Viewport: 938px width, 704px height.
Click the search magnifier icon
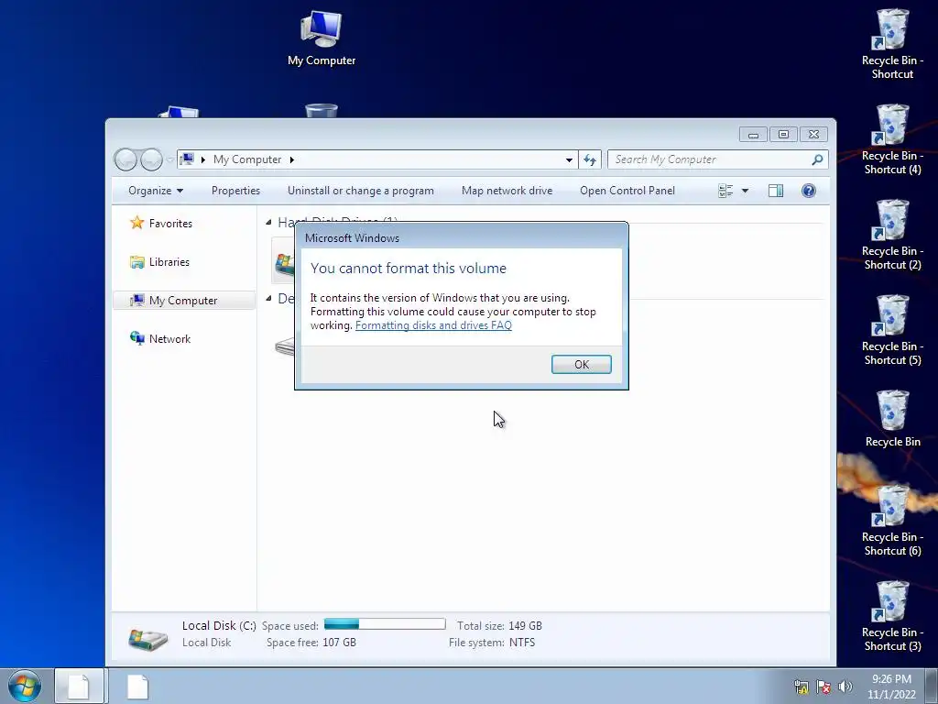pyautogui.click(x=817, y=159)
